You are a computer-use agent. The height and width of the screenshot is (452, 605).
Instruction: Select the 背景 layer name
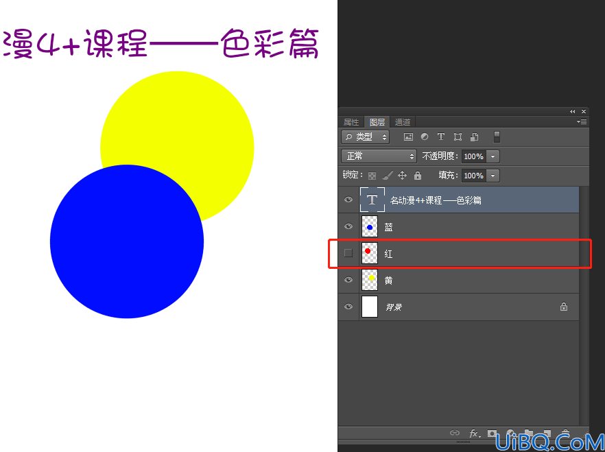tap(394, 307)
